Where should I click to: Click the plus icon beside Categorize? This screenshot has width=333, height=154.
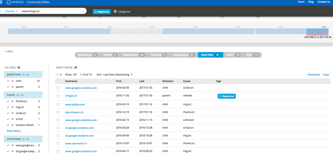click(x=115, y=12)
